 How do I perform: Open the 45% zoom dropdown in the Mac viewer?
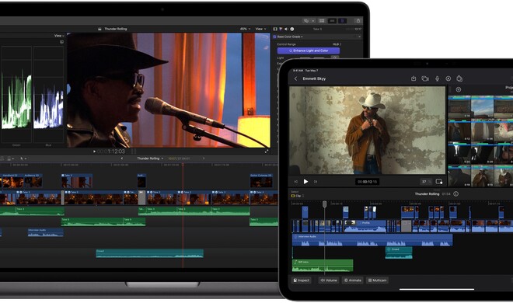[x=245, y=29]
